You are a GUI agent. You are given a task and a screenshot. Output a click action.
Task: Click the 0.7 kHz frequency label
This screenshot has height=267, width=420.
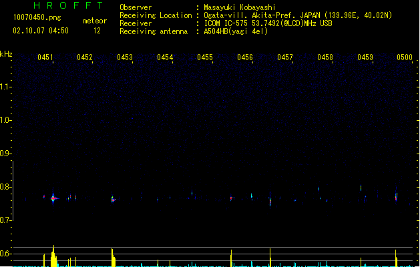[5, 220]
